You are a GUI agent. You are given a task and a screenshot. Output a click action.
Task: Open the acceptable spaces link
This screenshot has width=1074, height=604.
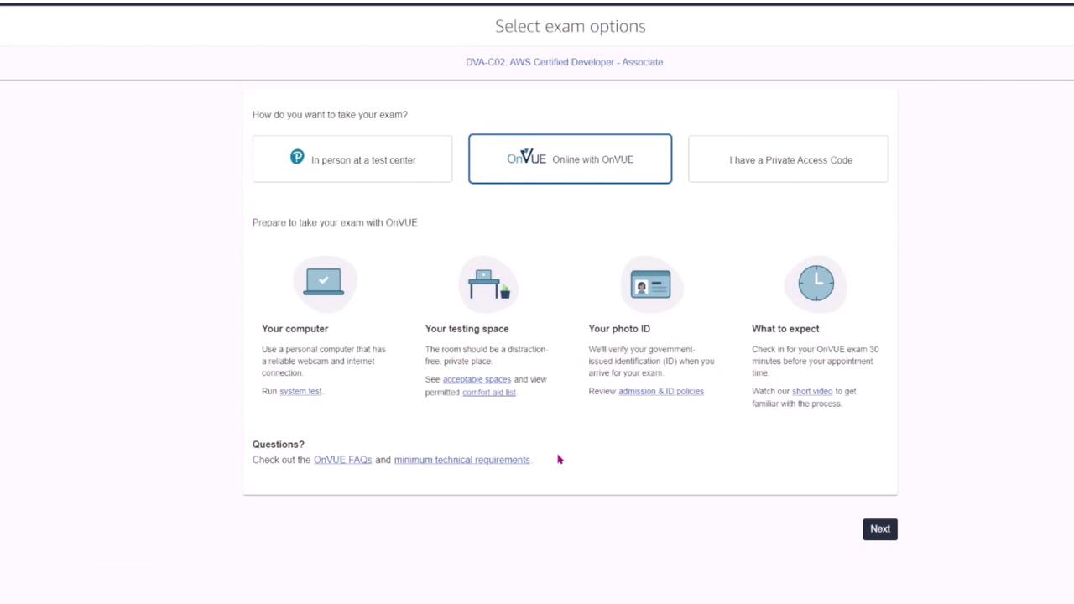(477, 379)
